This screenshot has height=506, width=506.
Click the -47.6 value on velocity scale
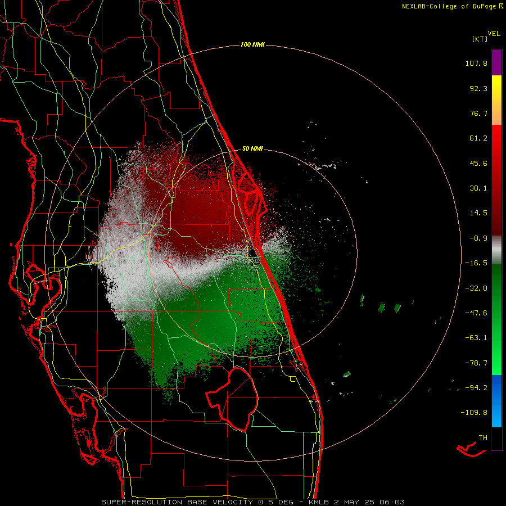476,313
